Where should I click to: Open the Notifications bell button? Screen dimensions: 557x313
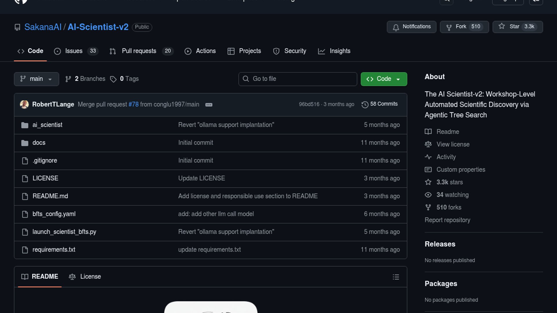coord(411,27)
